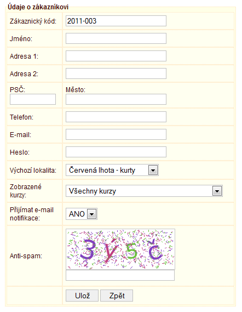Focus the Heslo password field

(116, 152)
